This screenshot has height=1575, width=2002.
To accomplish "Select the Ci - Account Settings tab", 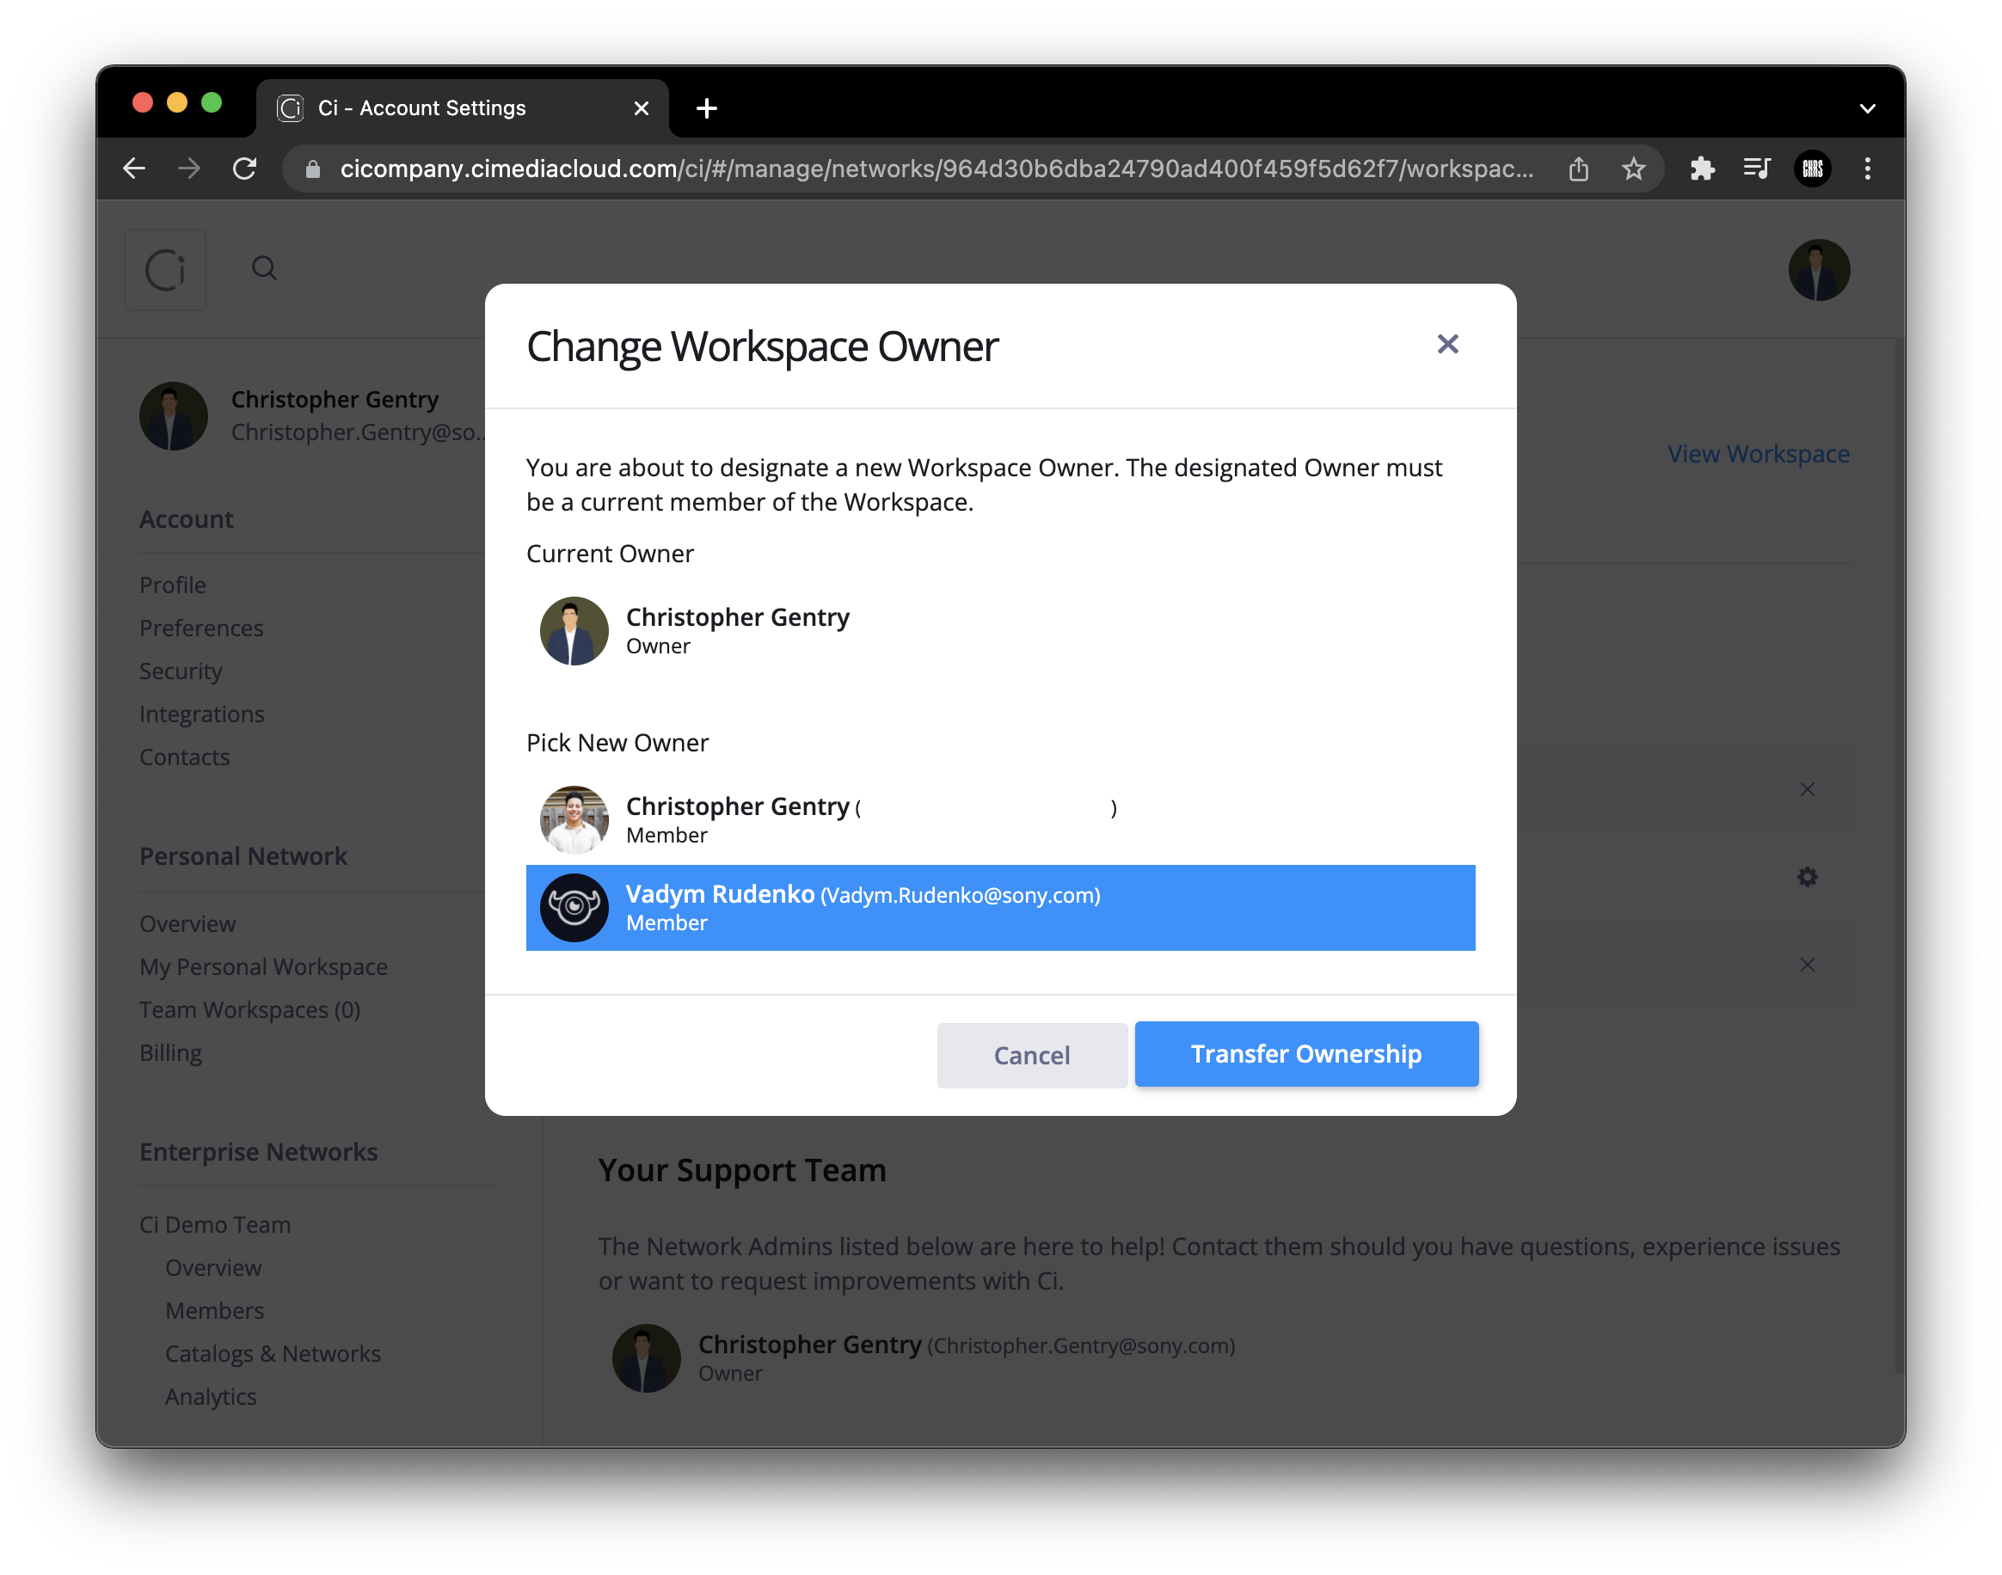I will pyautogui.click(x=461, y=107).
